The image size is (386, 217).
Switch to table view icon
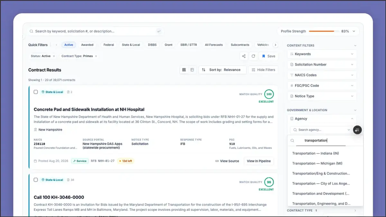point(192,70)
